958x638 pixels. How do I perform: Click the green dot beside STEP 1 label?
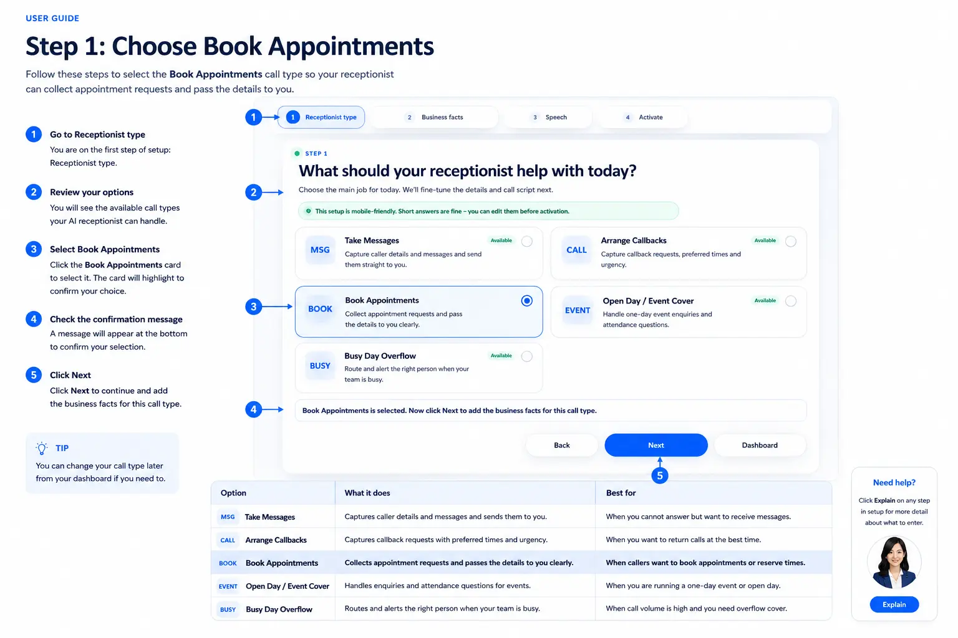click(x=297, y=153)
